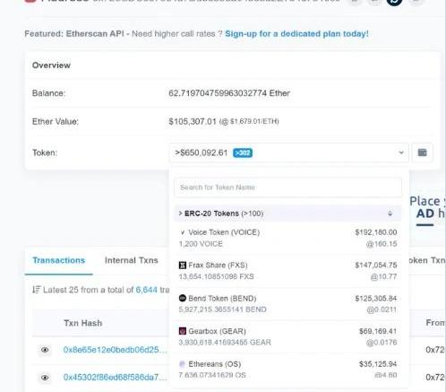Click the Frax Share (FXS) token icon
This screenshot has width=446, height=392.
pos(182,266)
